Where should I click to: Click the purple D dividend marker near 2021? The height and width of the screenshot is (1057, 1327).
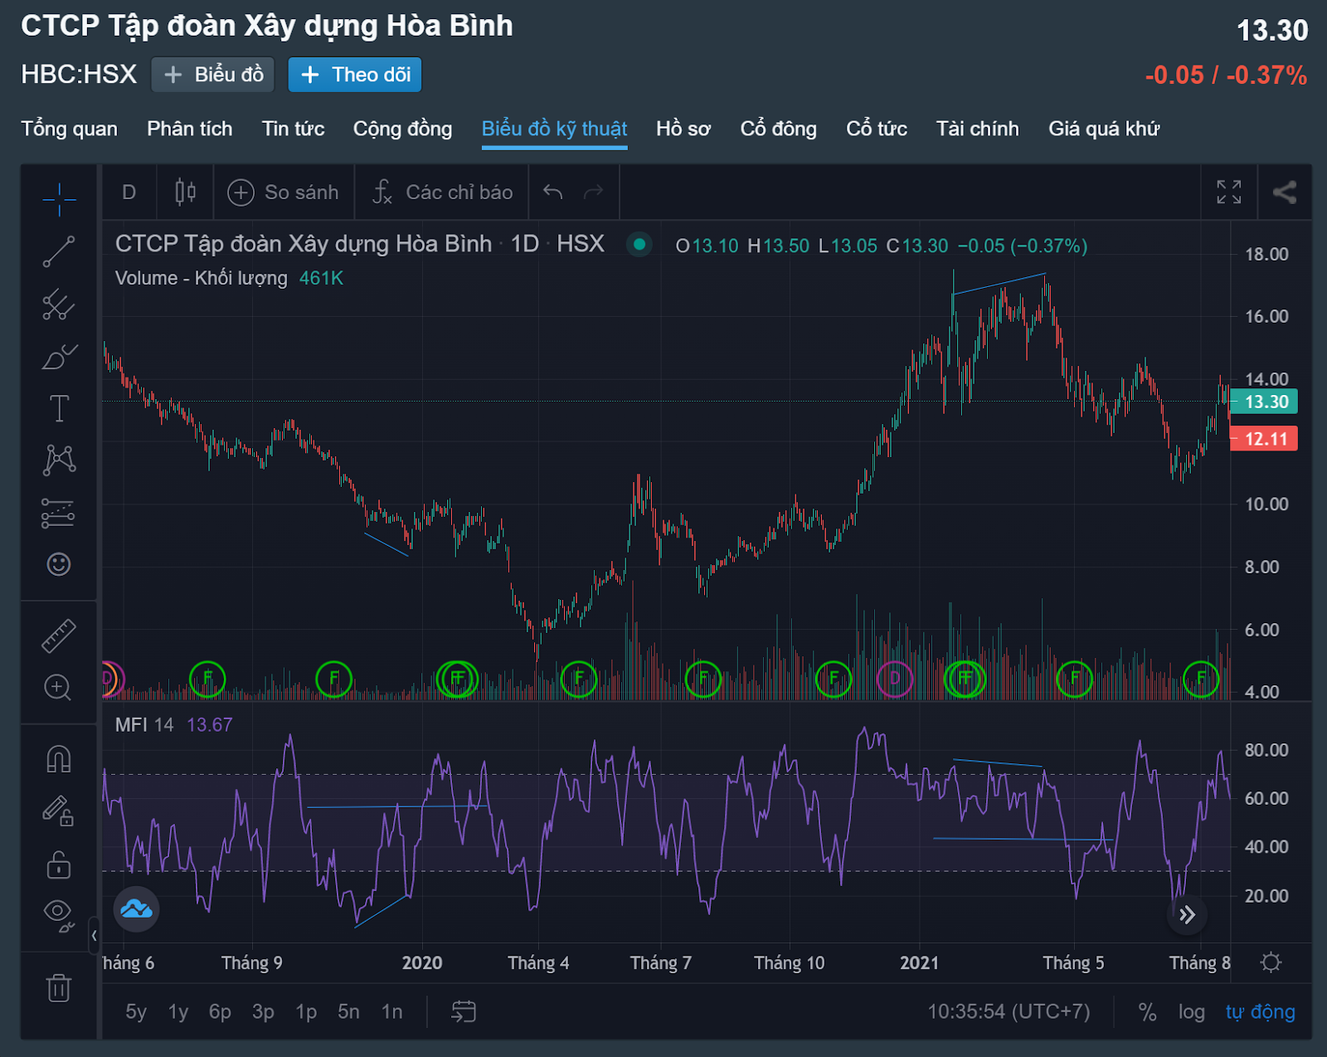[x=894, y=679]
